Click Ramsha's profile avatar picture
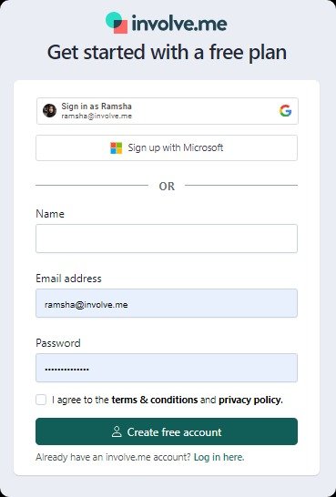Screen dimensions: 336x497 50,111
